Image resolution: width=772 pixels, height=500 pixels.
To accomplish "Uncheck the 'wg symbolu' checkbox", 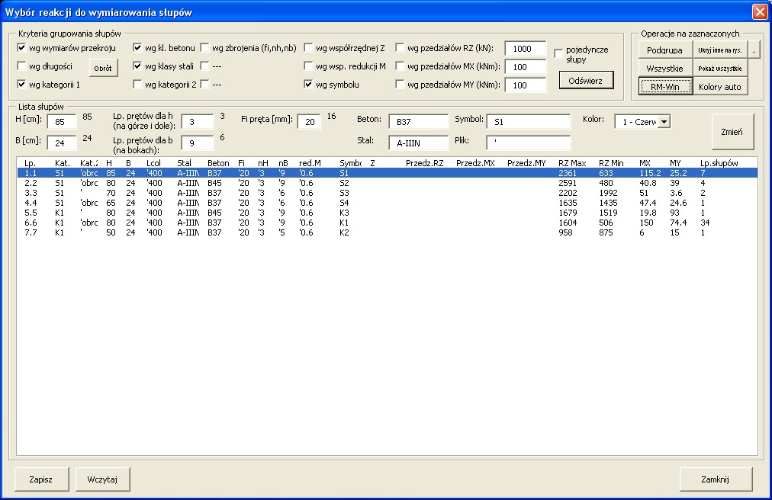I will 309,85.
